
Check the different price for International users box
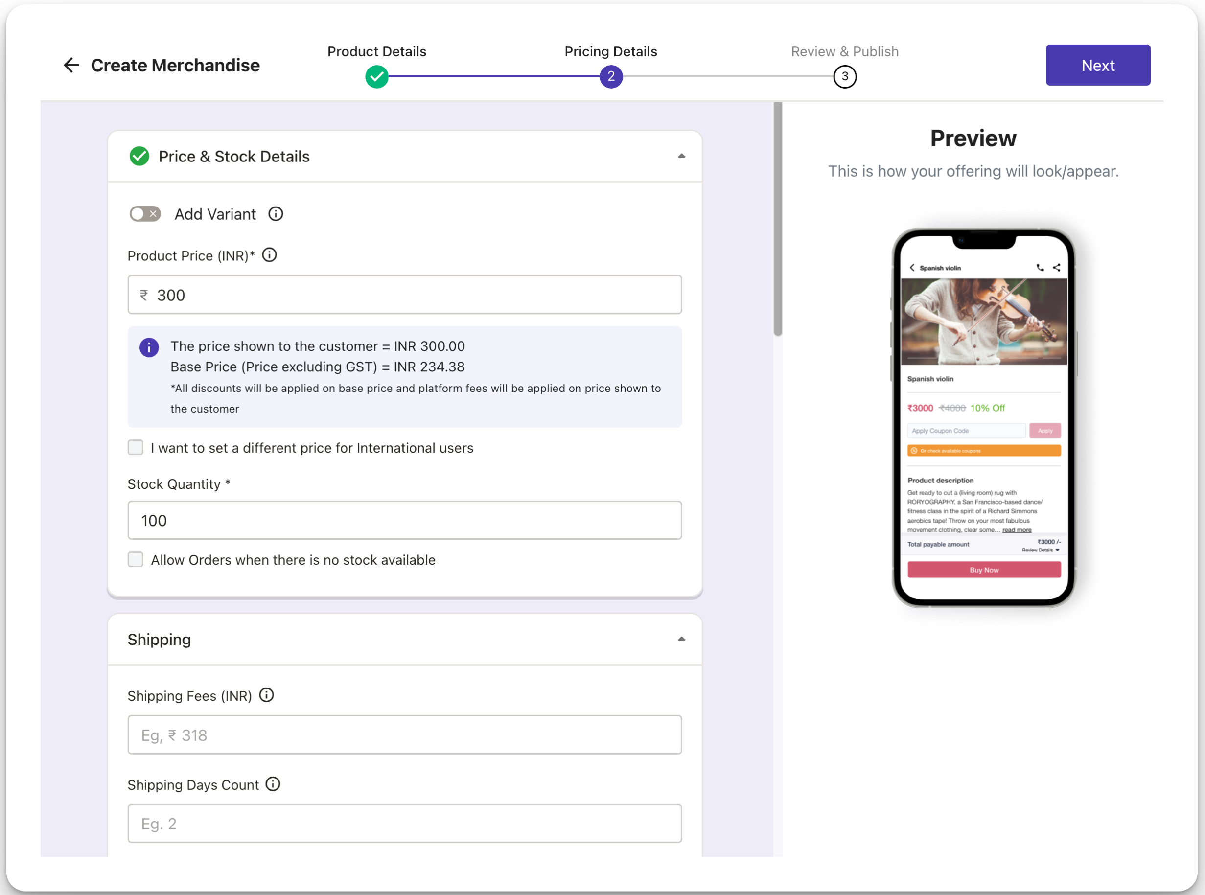pyautogui.click(x=136, y=447)
